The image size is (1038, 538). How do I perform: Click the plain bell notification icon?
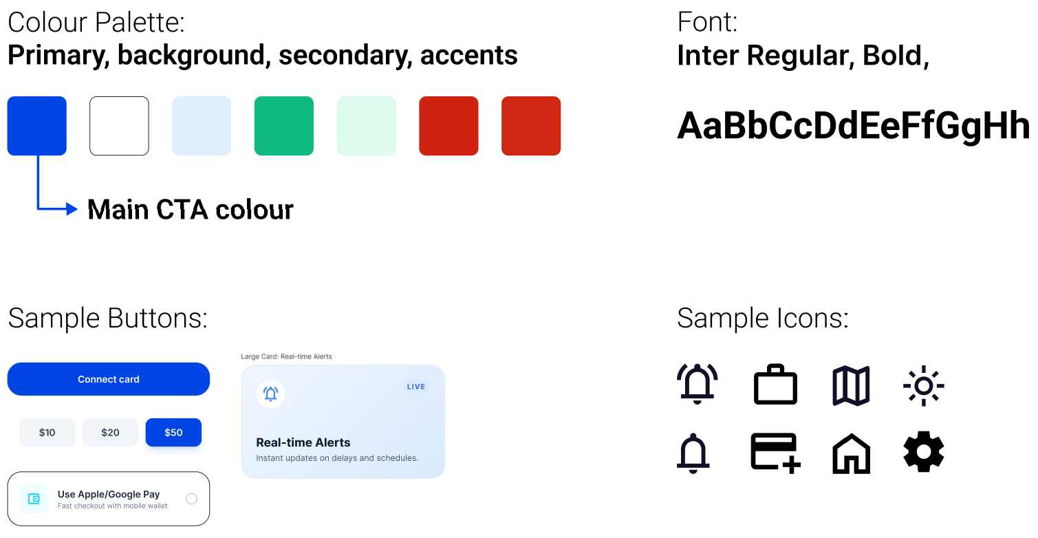pos(693,454)
